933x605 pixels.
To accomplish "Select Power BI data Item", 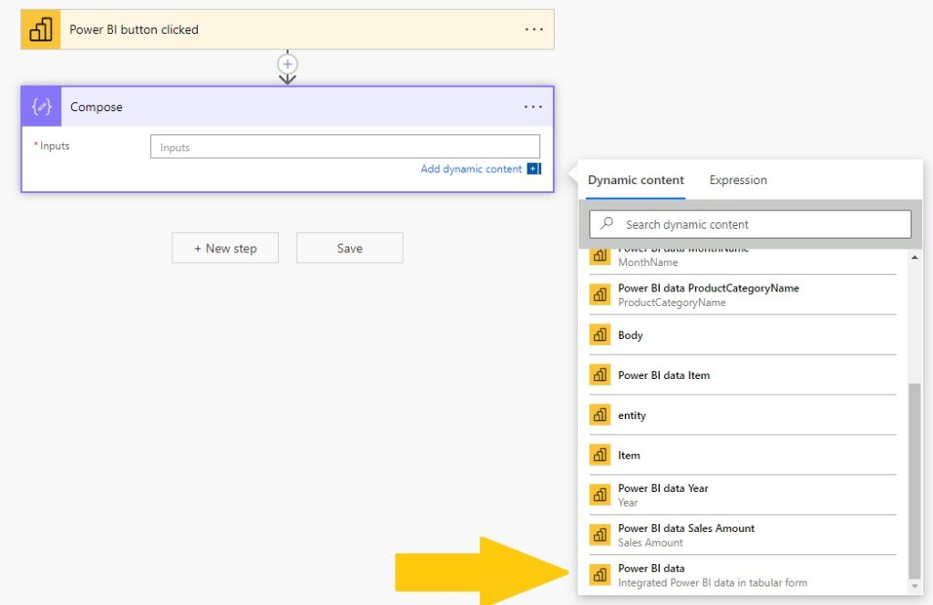I will 743,374.
